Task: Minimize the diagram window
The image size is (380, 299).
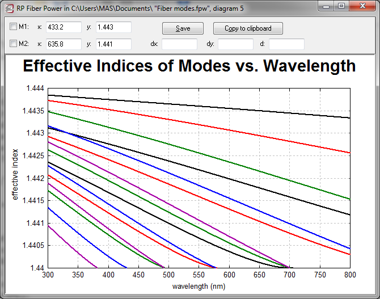Action: click(x=325, y=6)
